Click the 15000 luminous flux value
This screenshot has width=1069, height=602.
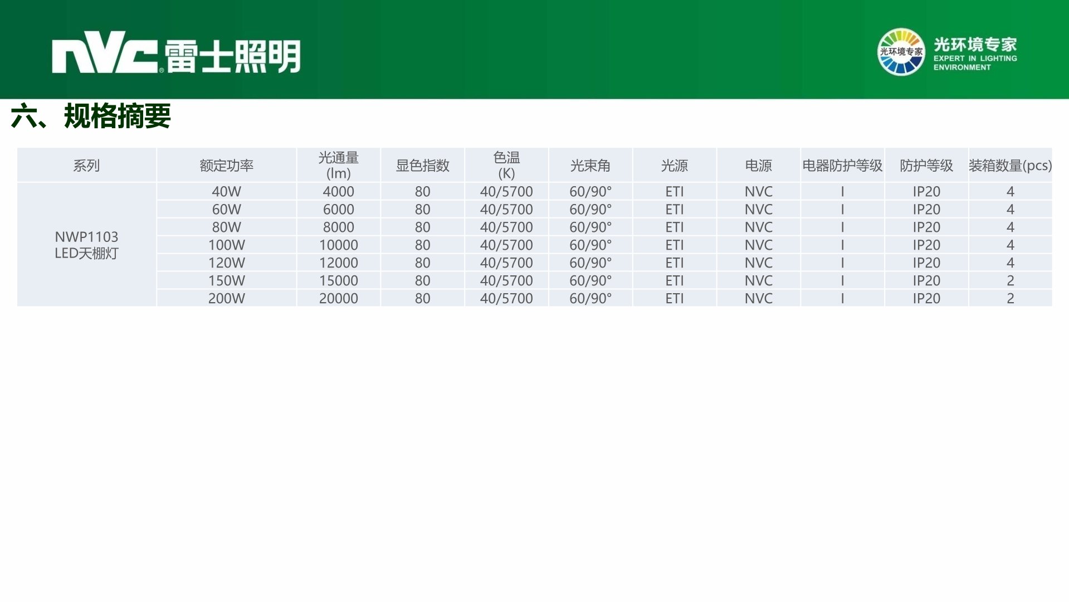(x=338, y=280)
